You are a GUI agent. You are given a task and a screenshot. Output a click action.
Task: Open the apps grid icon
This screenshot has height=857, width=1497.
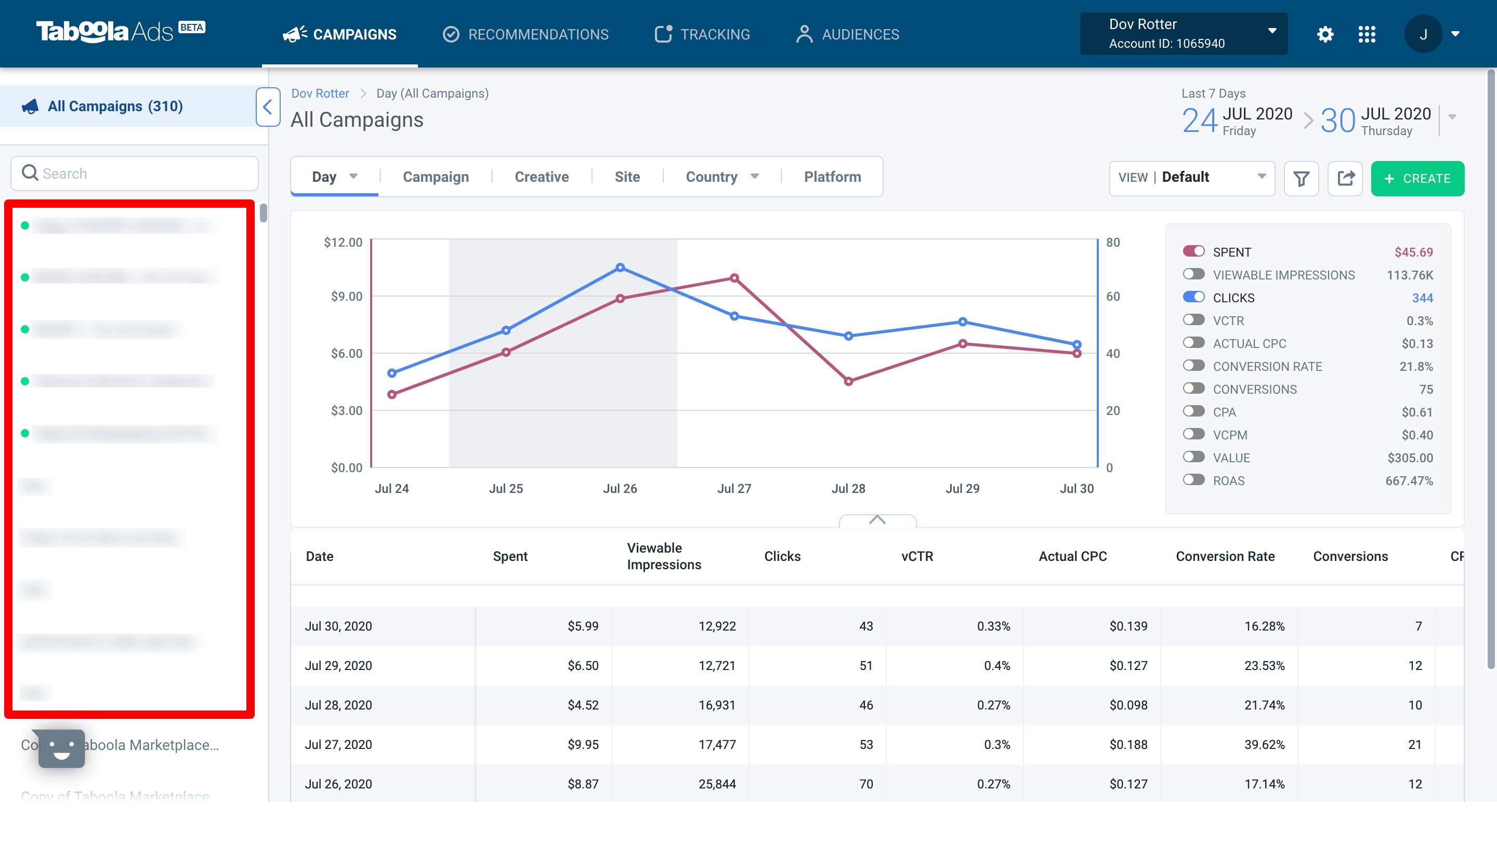(1367, 34)
